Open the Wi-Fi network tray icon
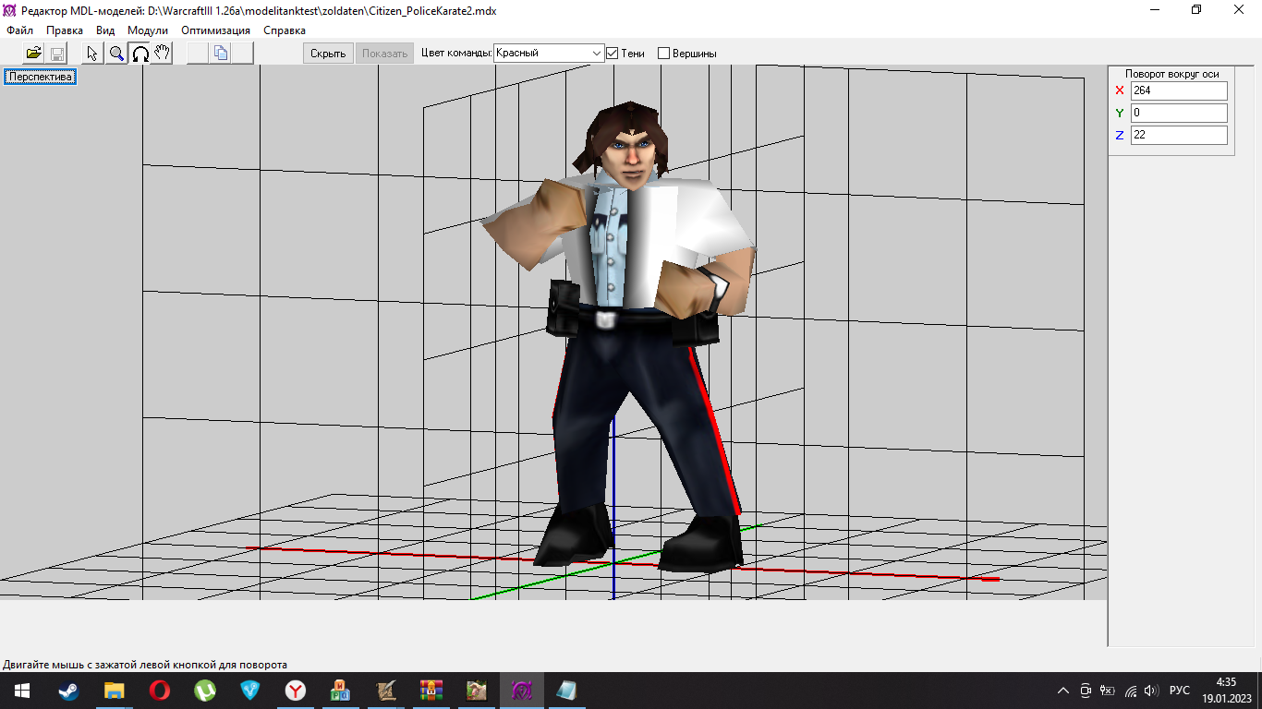The image size is (1262, 709). pyautogui.click(x=1130, y=691)
